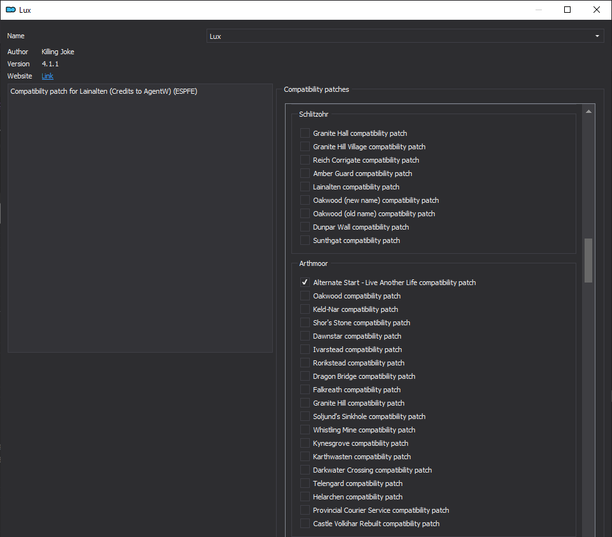Click the Lux app icon in title bar
Viewport: 612px width, 537px height.
[11, 10]
